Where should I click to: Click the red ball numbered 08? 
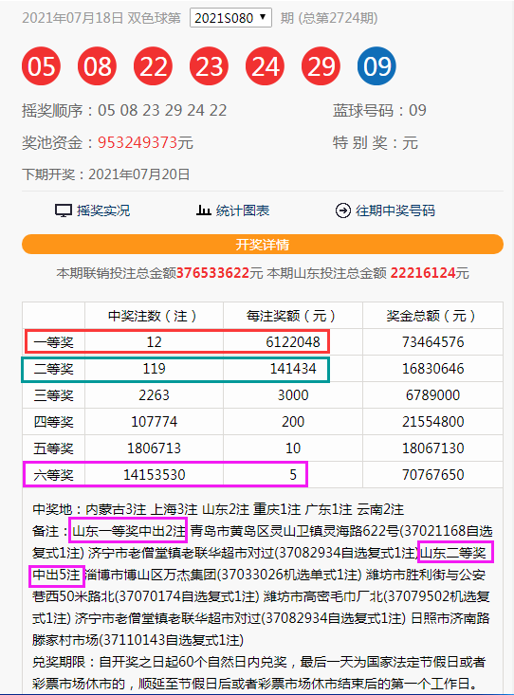[97, 66]
